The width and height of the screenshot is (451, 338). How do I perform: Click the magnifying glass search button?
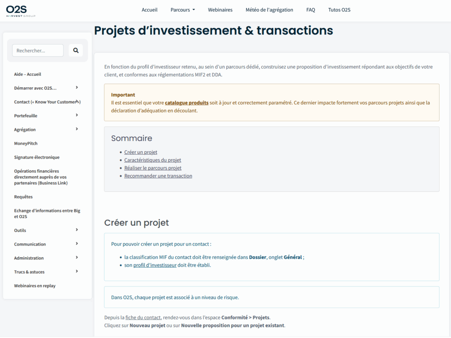tap(76, 51)
